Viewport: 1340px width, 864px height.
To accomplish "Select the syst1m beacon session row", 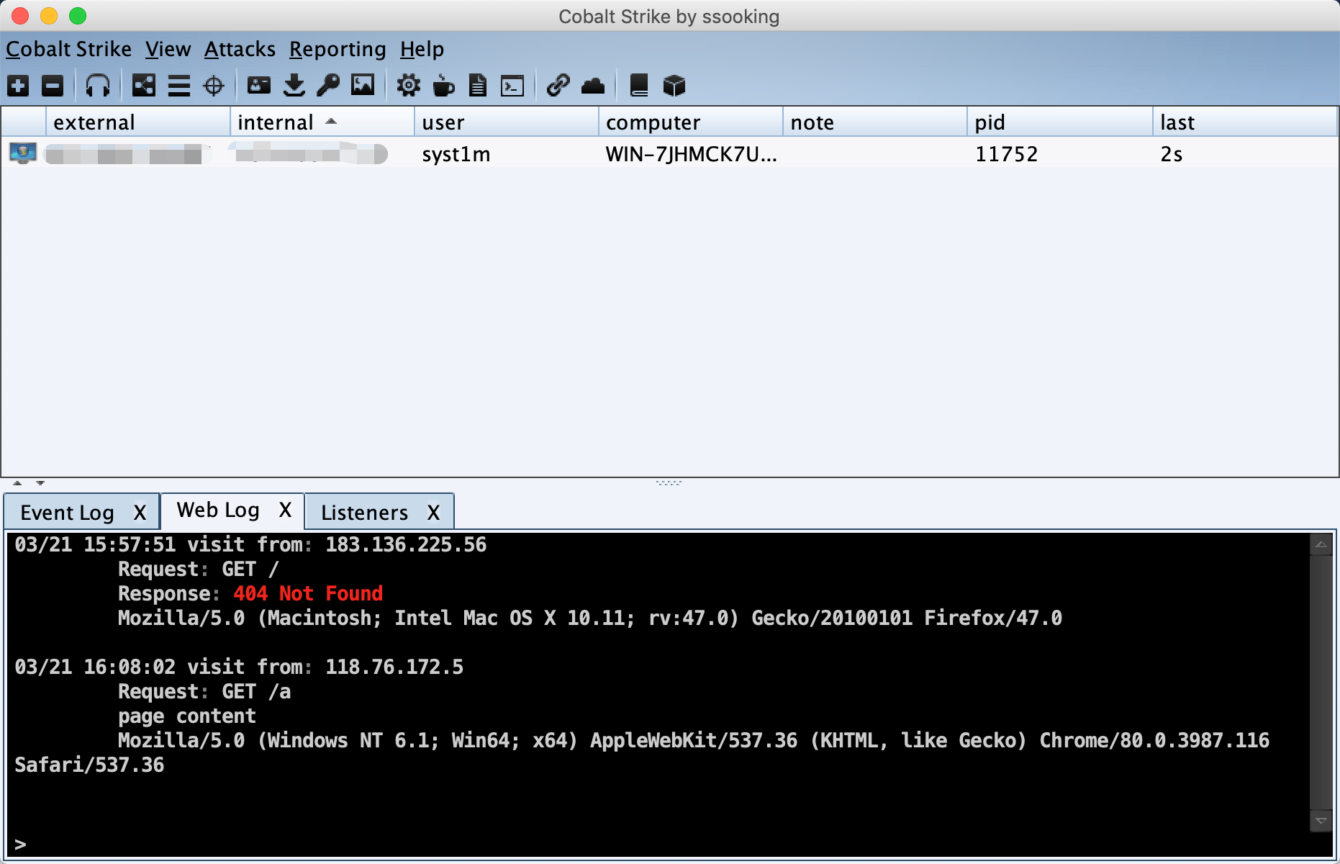I will point(456,154).
